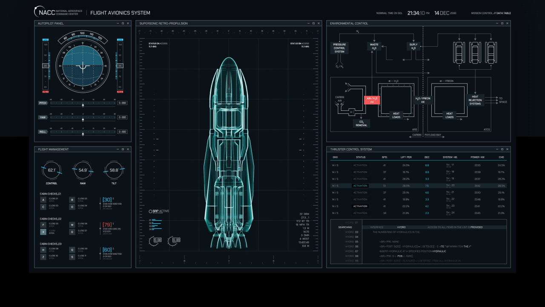Select the TILT angle gauge
545x307 pixels.
click(114, 170)
